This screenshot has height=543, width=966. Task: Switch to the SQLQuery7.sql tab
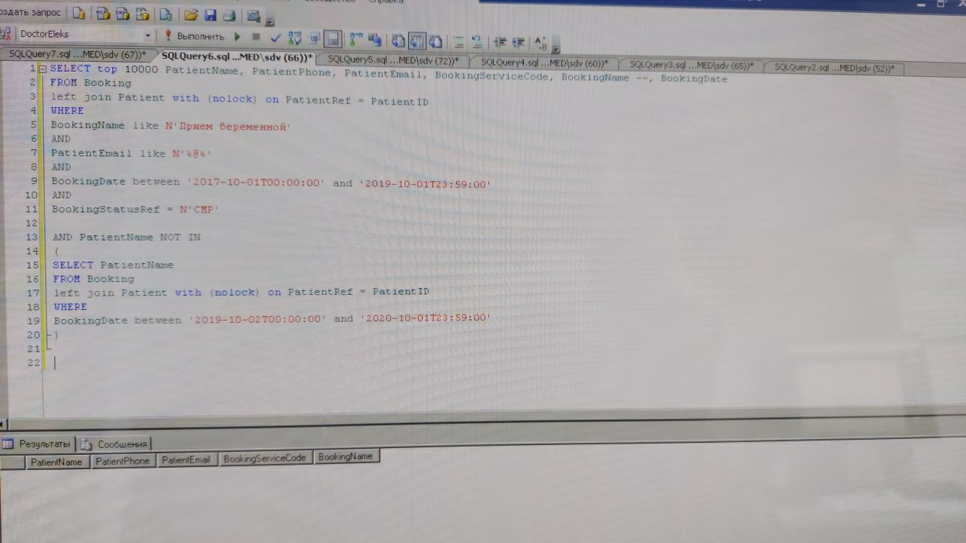click(x=77, y=55)
